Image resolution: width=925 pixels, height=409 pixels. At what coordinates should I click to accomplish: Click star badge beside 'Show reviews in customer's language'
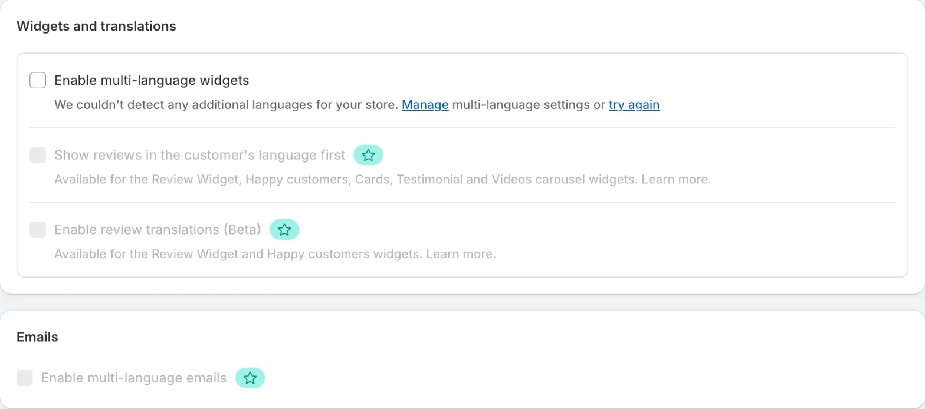(x=368, y=156)
